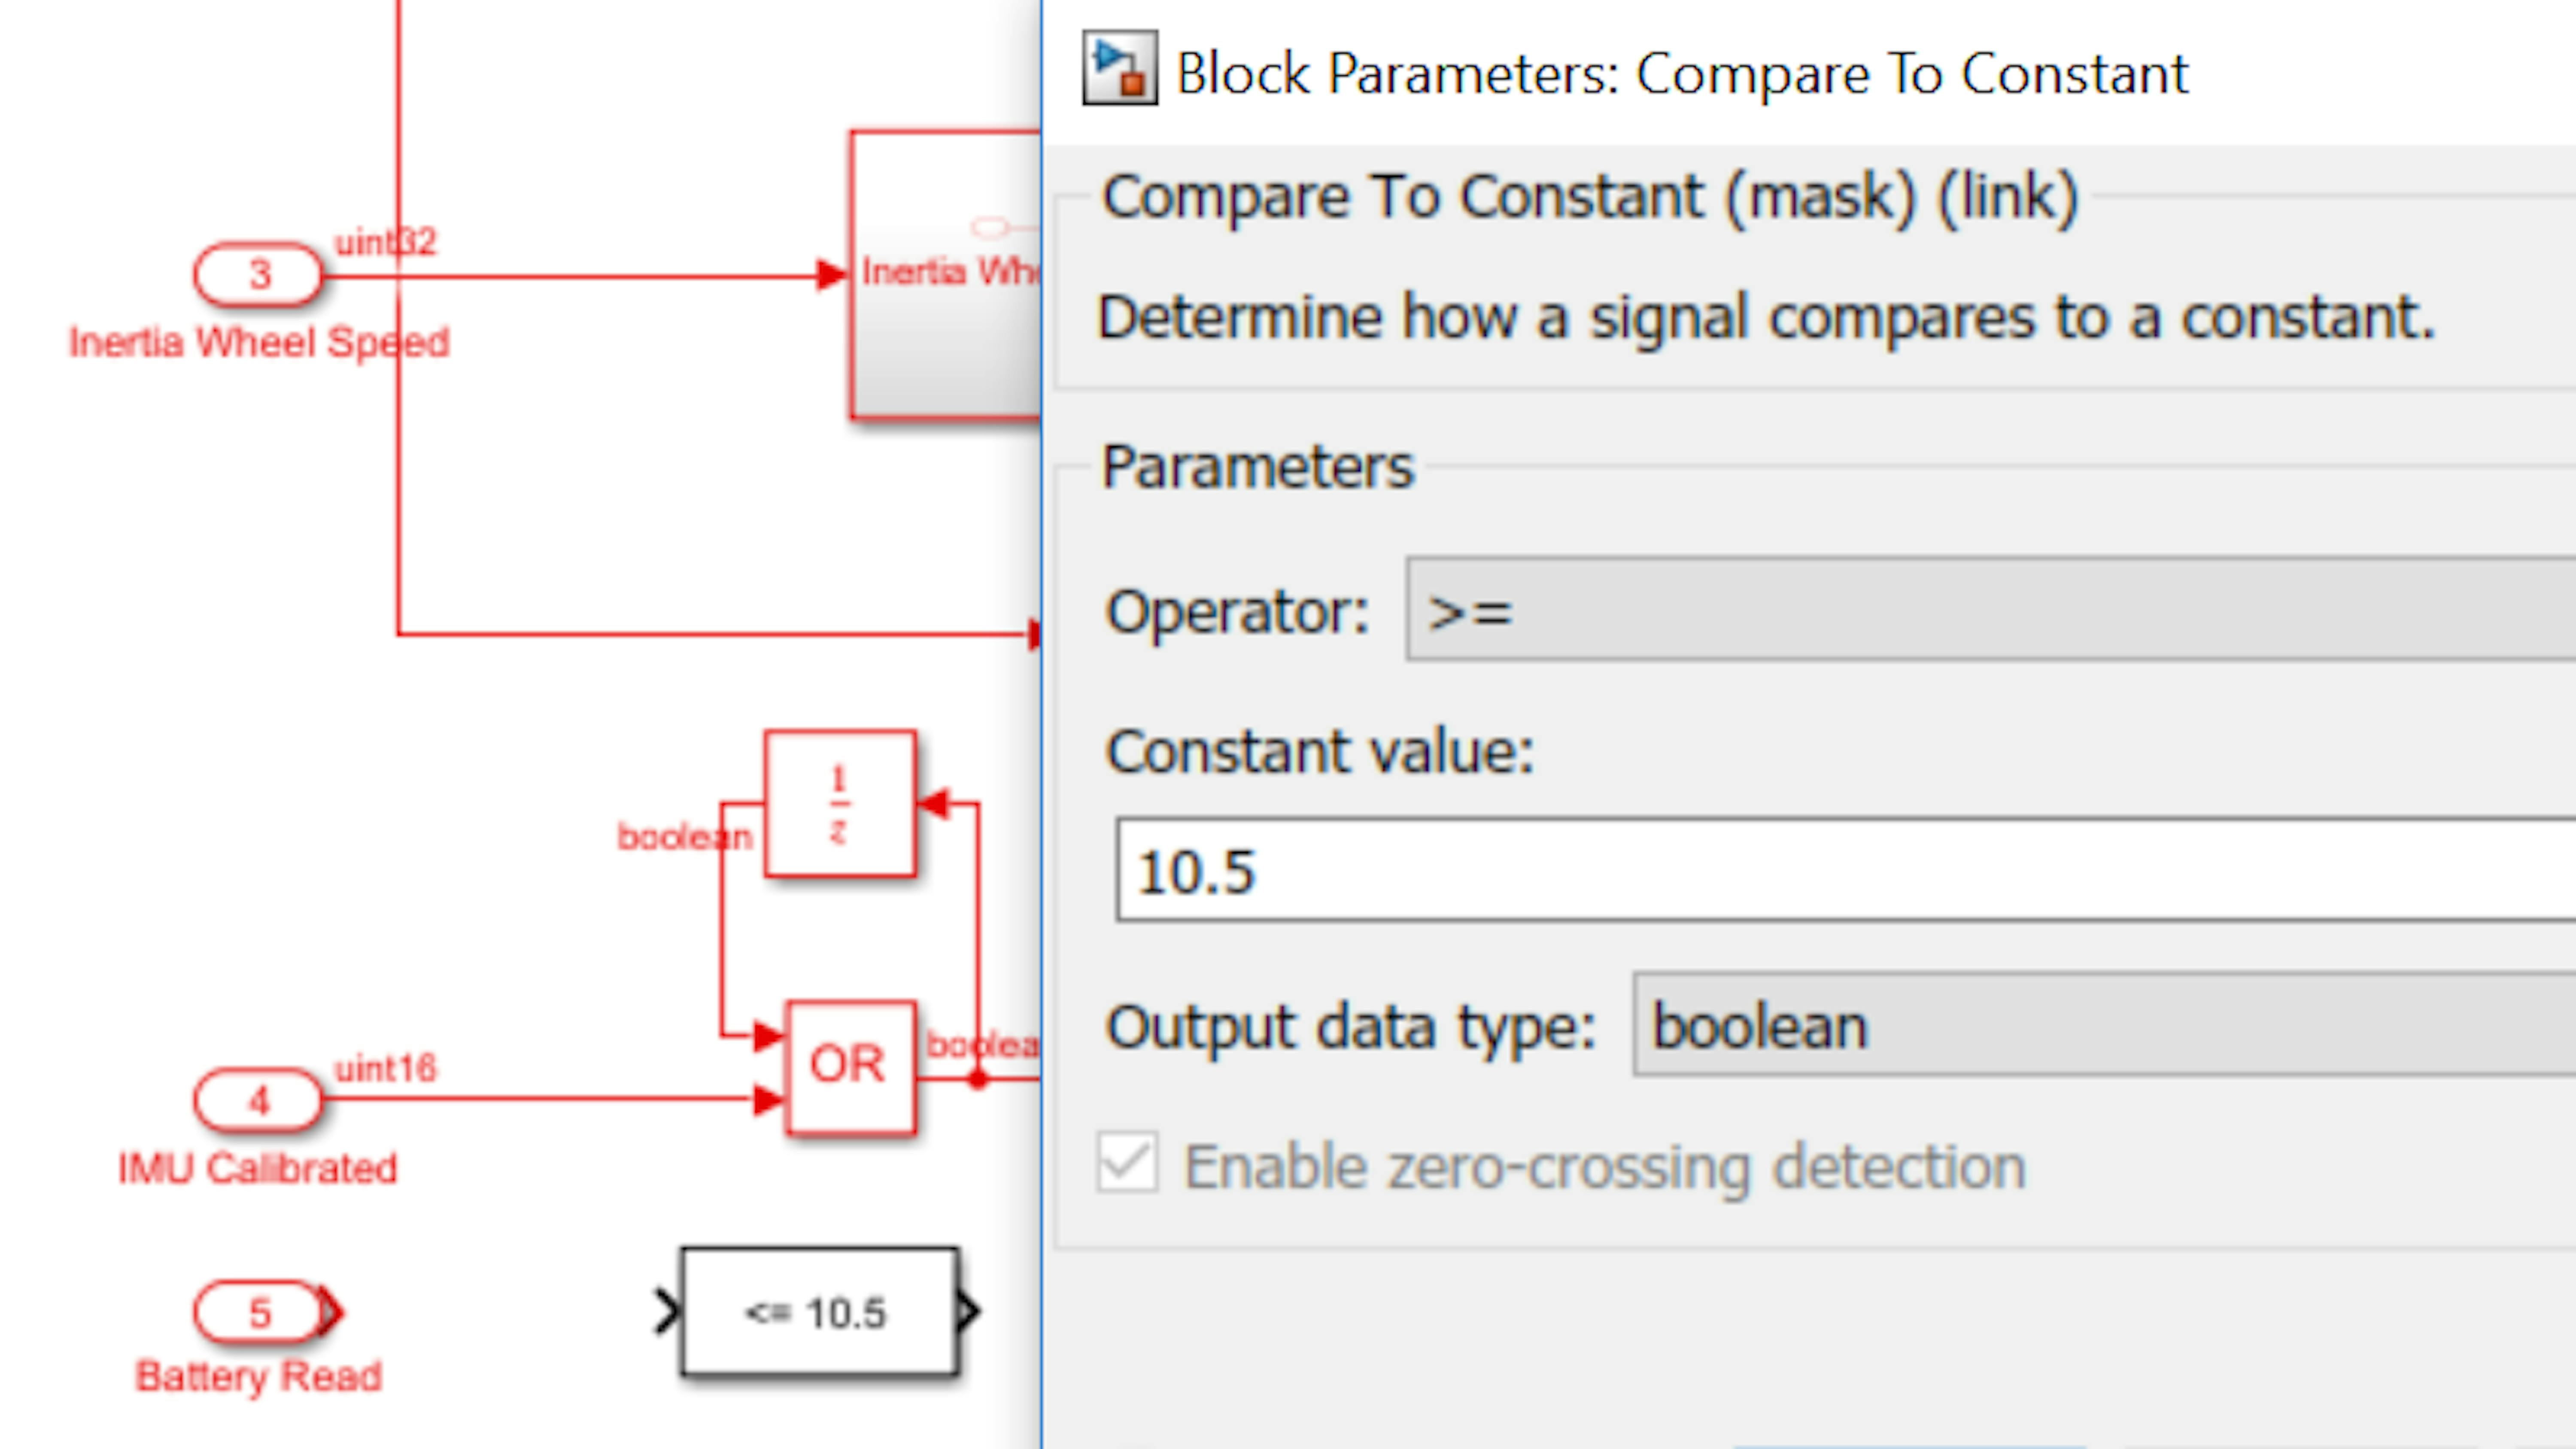Click the Inertia Wheel Speed label
This screenshot has height=1449, width=2576.
[258, 343]
